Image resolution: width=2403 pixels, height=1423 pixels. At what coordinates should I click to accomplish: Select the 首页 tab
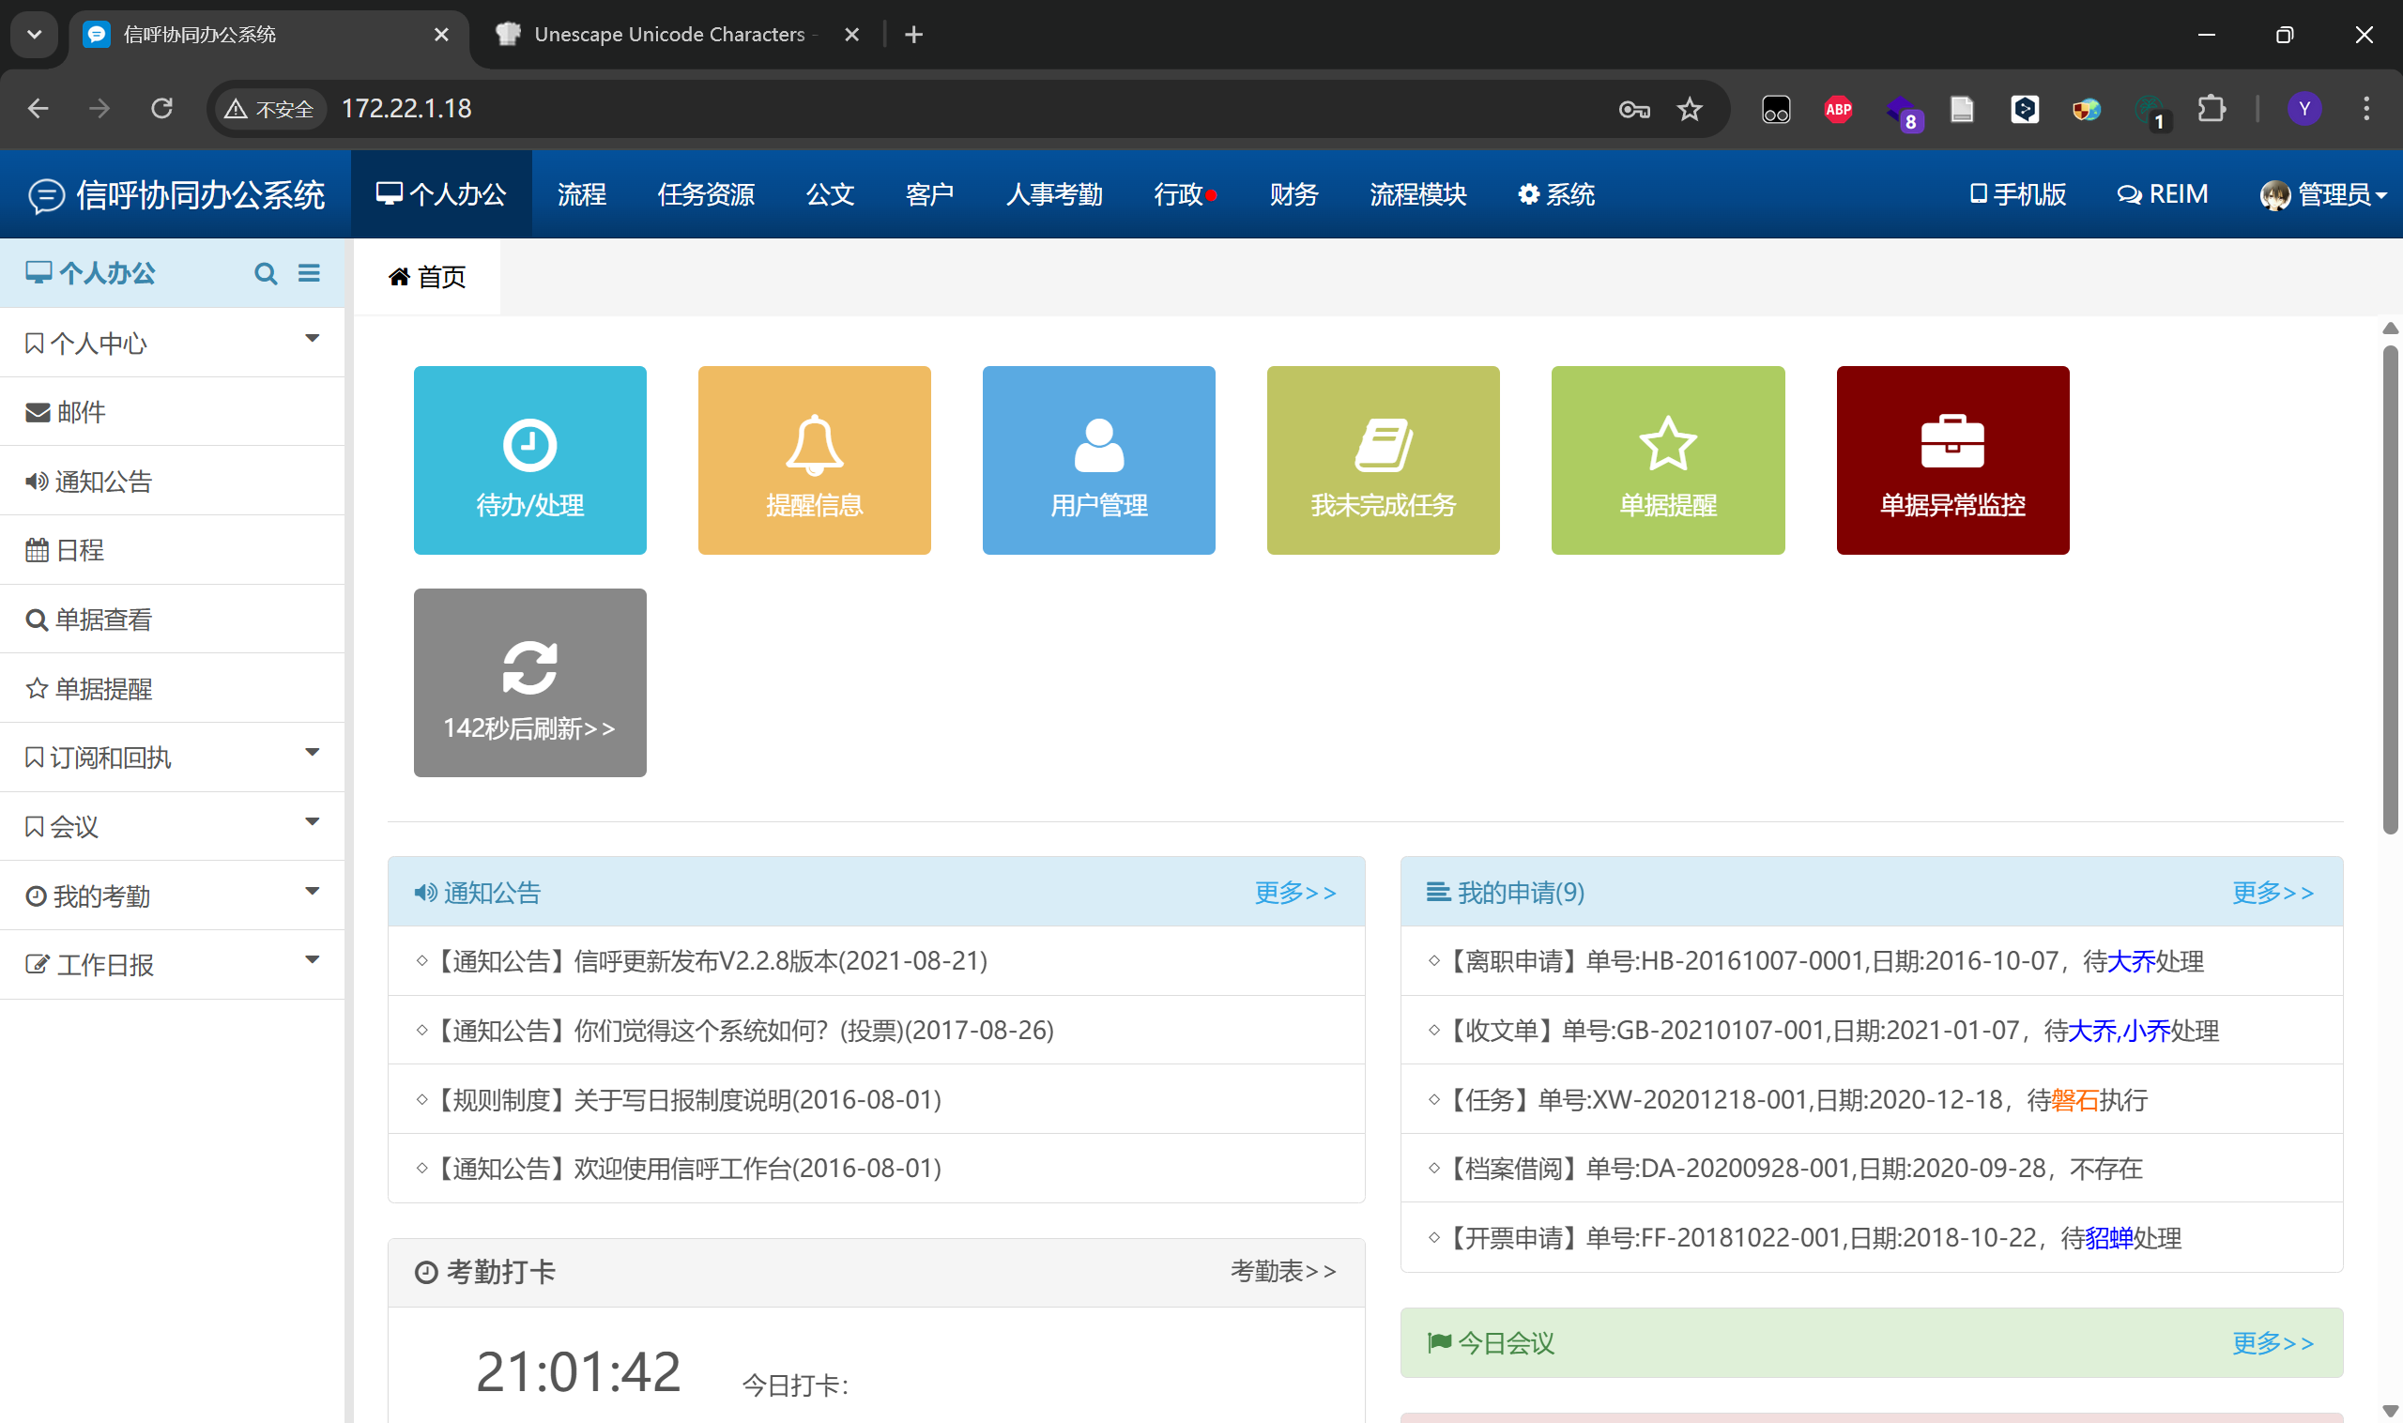point(428,277)
